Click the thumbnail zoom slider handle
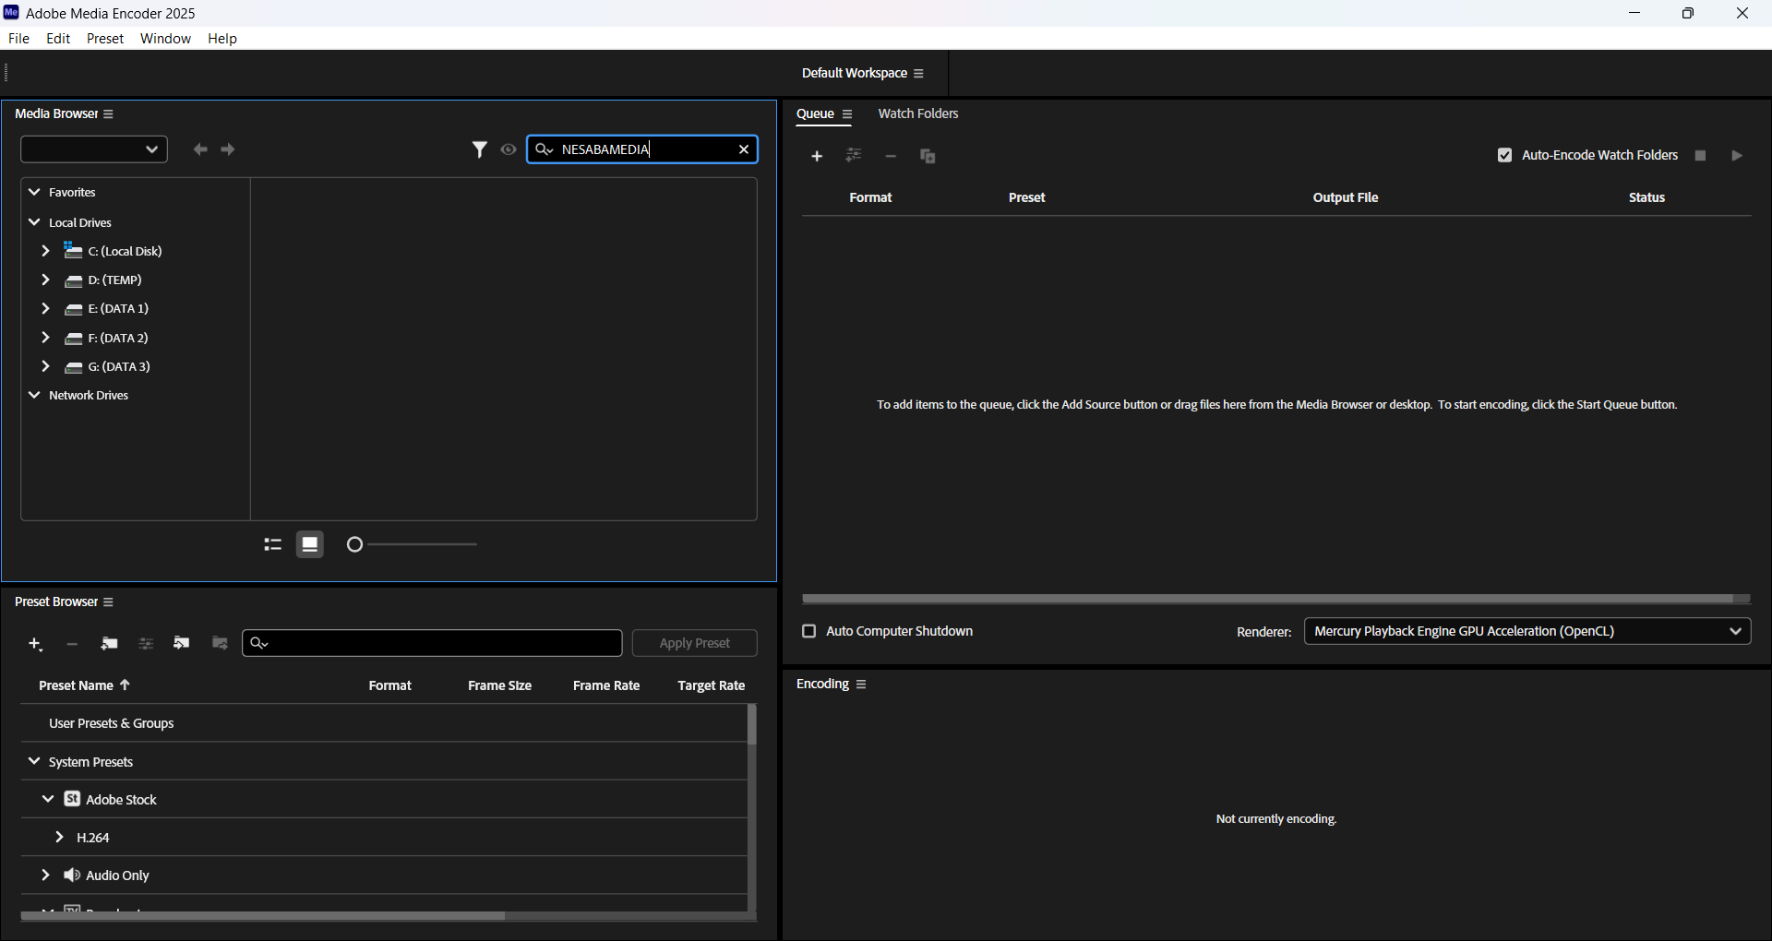Image resolution: width=1772 pixels, height=941 pixels. (x=354, y=545)
